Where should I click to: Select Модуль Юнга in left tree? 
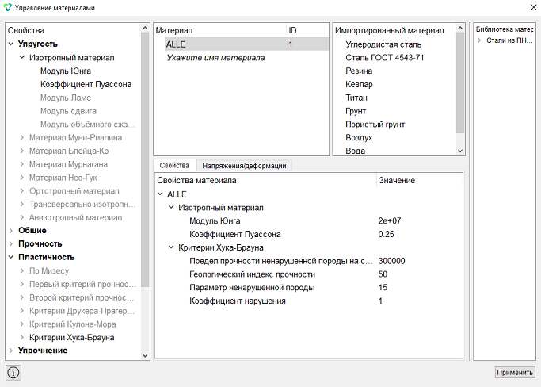coord(66,71)
